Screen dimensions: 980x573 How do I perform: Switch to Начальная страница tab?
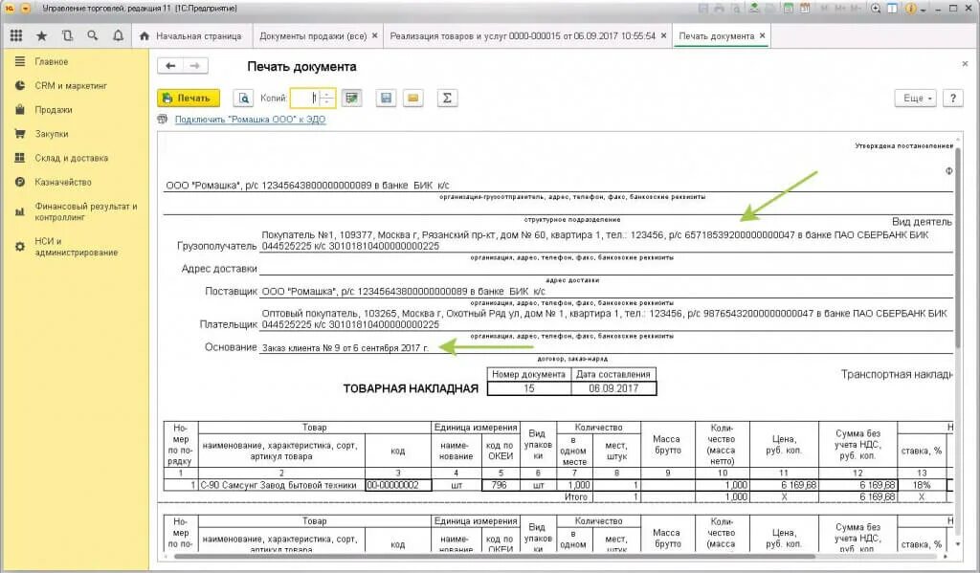tap(191, 36)
